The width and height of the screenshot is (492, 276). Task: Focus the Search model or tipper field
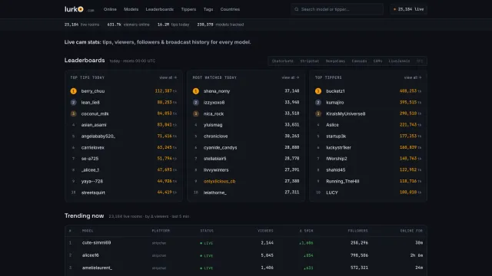[337, 9]
